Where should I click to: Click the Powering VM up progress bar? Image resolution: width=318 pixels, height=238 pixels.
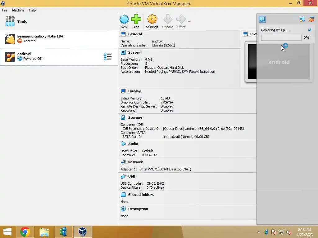coord(281,37)
